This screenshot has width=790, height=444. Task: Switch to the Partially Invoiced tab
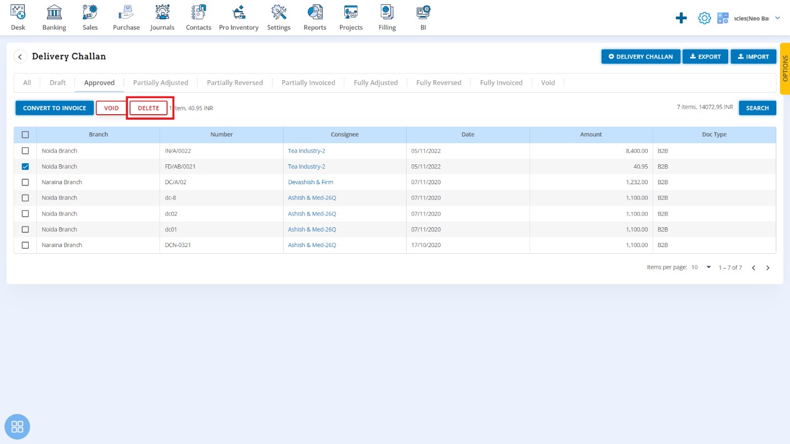click(308, 83)
